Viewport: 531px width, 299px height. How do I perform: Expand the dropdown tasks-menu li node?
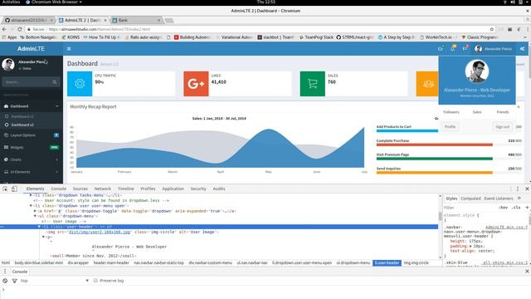(31, 195)
